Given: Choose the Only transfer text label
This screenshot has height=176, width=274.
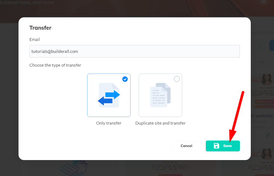Looking at the screenshot, I should tap(109, 123).
